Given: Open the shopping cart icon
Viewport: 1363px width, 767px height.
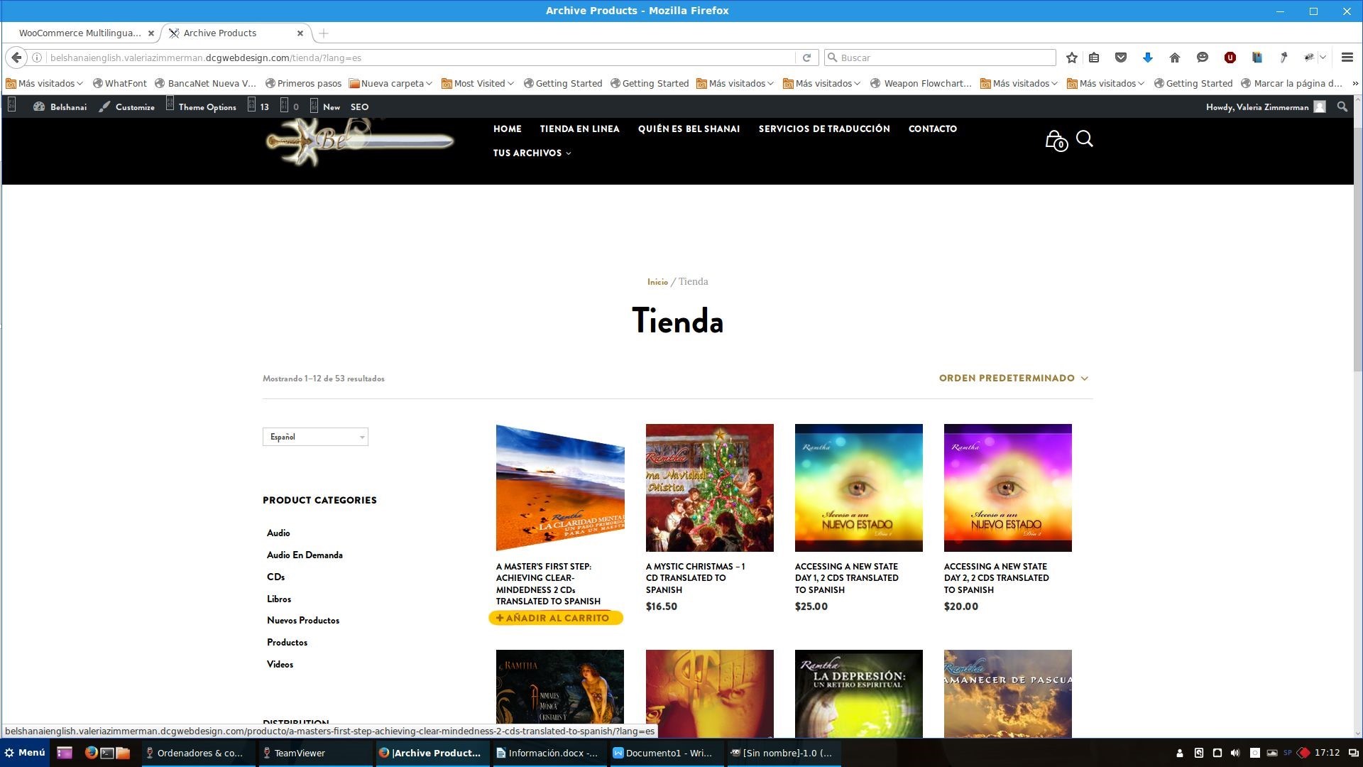Looking at the screenshot, I should (x=1056, y=141).
